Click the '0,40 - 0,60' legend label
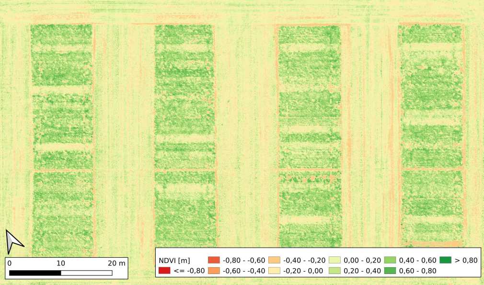Viewport: 484px width, 285px height. (418, 260)
